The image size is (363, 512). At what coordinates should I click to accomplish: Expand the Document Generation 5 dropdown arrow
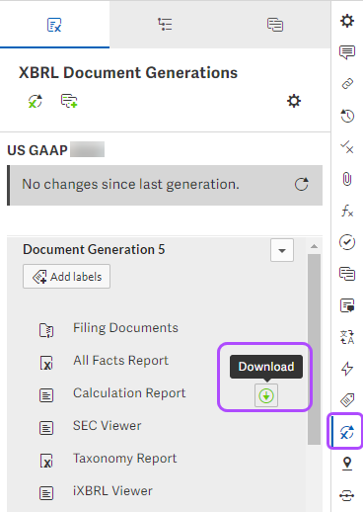pyautogui.click(x=282, y=250)
